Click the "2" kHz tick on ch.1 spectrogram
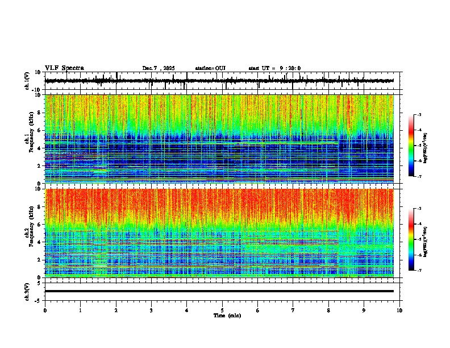This screenshot has height=348, width=450. tap(40, 166)
